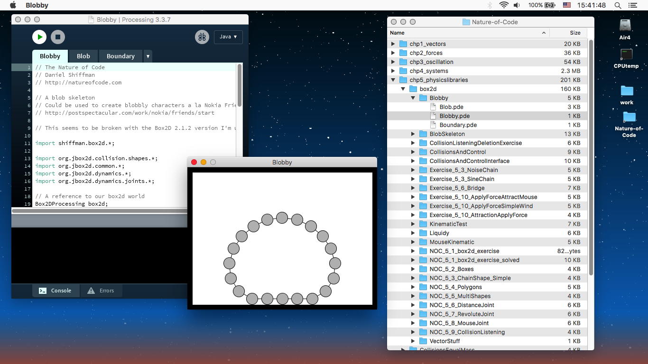This screenshot has height=364, width=648.
Task: Sort Finder list by Name column
Action: pos(469,33)
